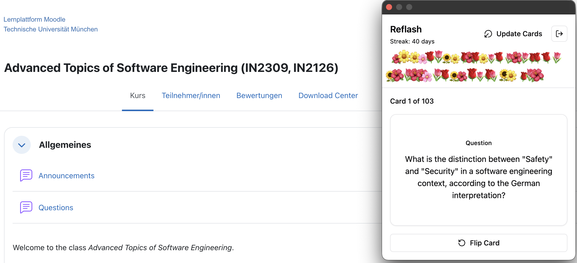577x263 pixels.
Task: Click the Update Cards refresh icon
Action: (488, 34)
